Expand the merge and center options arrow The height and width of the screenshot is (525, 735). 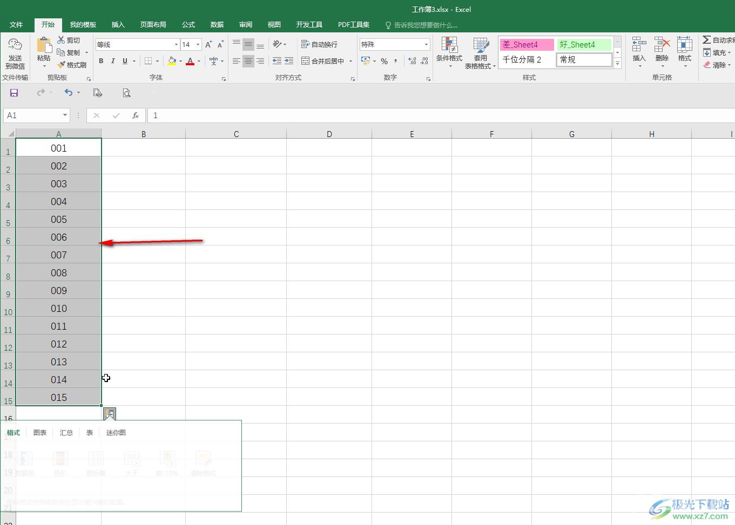click(350, 61)
